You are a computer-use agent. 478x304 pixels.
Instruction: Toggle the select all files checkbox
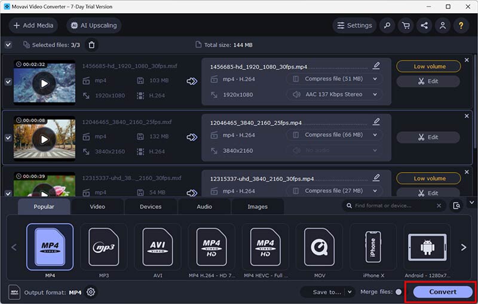[8, 45]
